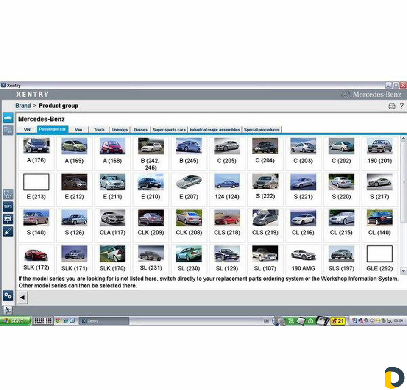The image size is (407, 390).
Task: Pick the E (211) model thumbnail
Action: point(112,182)
